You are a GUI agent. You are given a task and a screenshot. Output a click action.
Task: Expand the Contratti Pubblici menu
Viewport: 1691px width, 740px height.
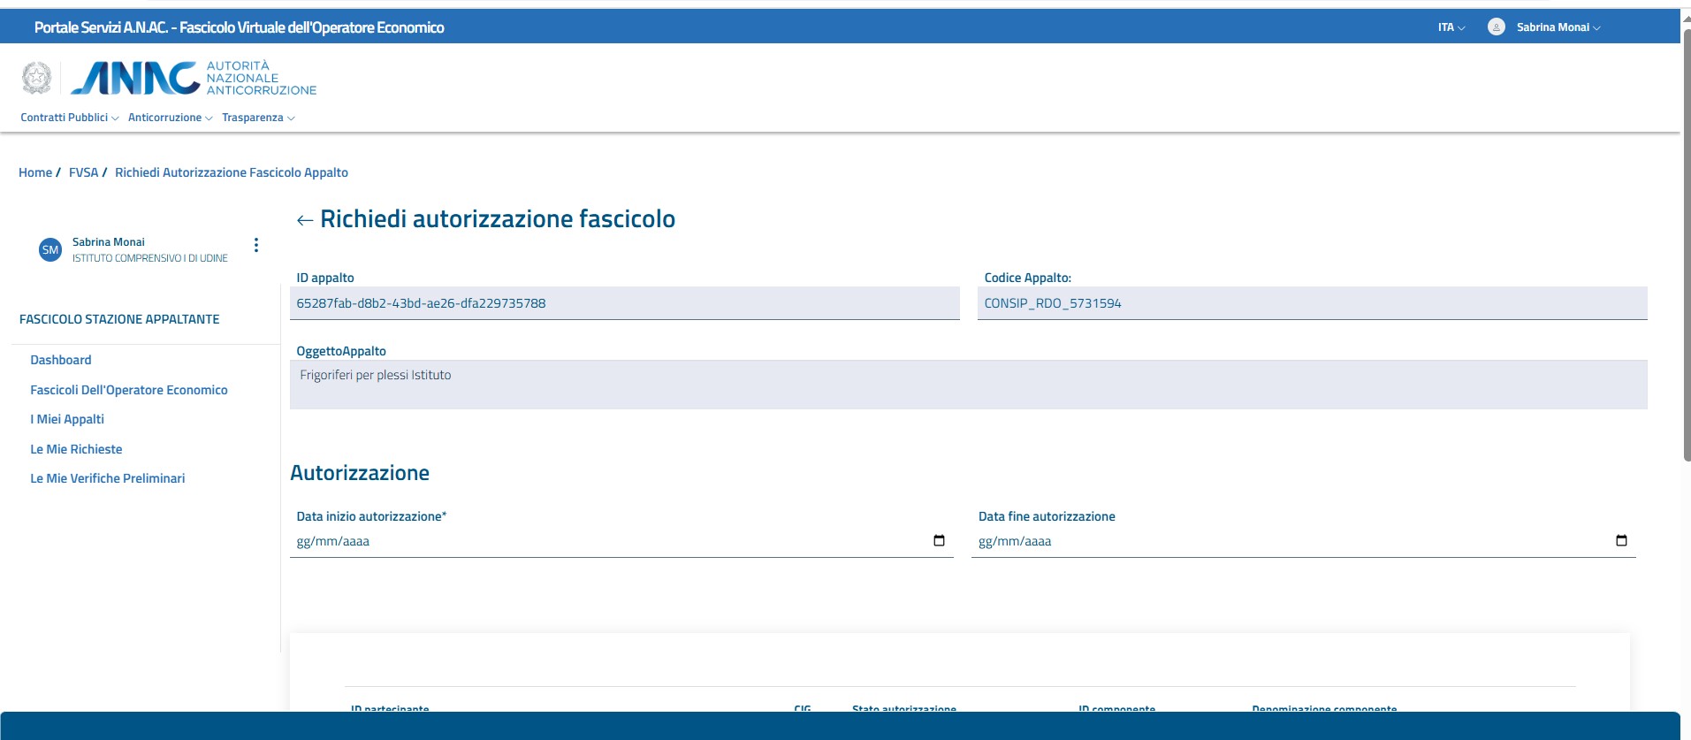point(69,118)
